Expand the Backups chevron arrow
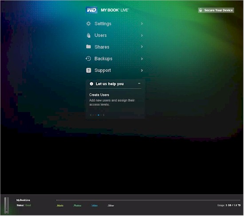The height and width of the screenshot is (216, 244). click(x=142, y=59)
